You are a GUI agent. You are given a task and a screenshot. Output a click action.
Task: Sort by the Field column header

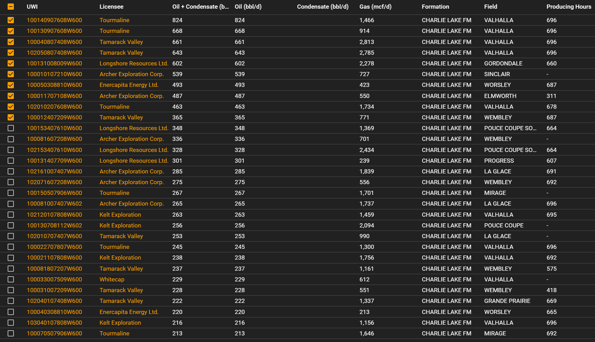coord(490,7)
